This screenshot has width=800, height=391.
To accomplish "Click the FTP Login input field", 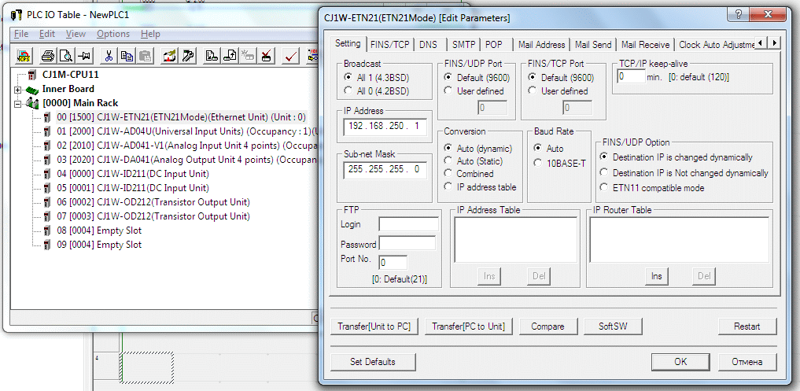I will click(x=408, y=224).
